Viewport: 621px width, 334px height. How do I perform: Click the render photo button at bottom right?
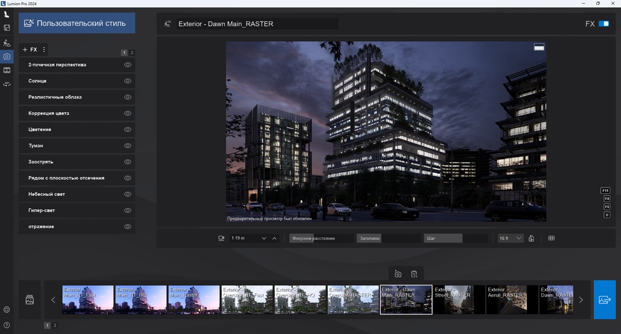(x=605, y=300)
